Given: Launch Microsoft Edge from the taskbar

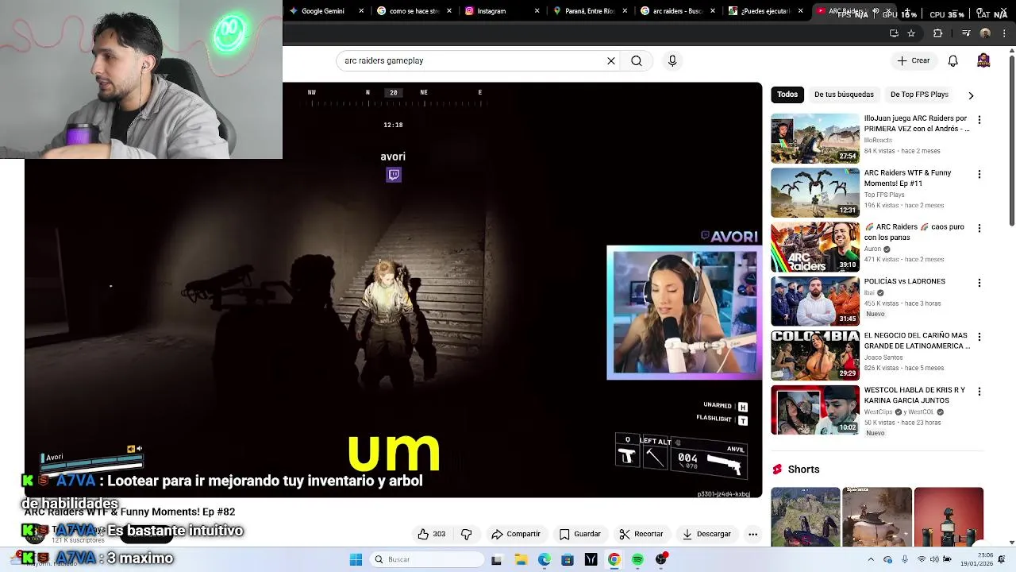Looking at the screenshot, I should 544,559.
